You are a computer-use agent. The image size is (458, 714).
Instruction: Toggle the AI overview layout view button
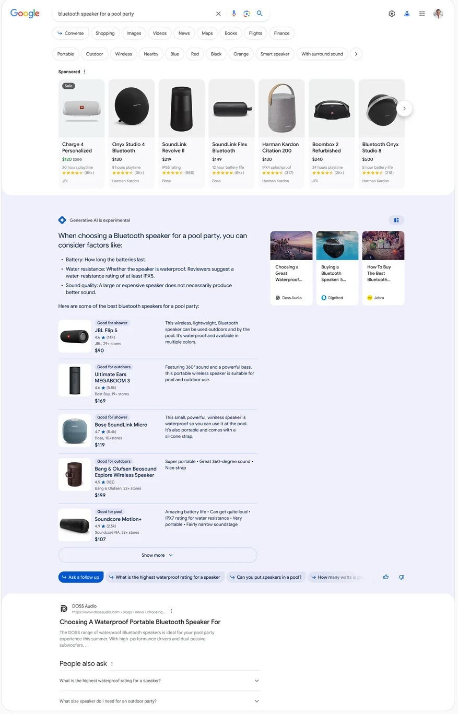396,220
